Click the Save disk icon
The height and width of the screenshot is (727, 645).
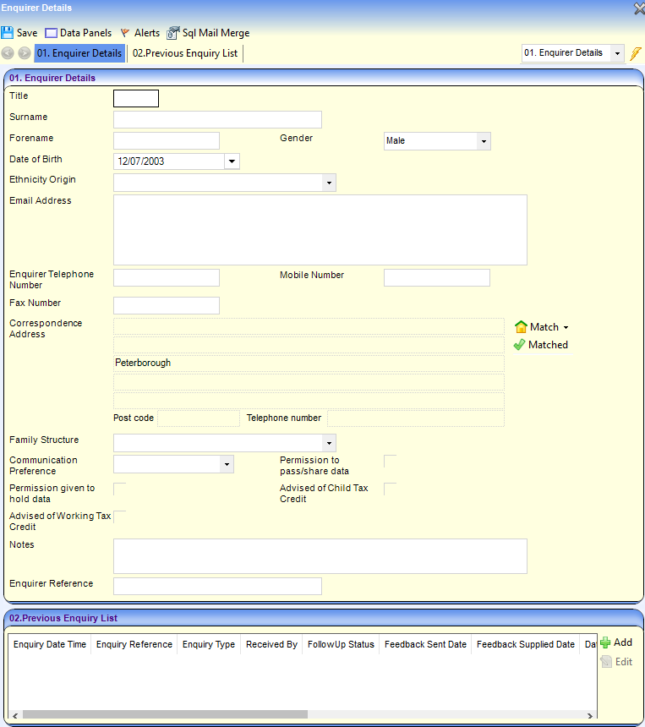(8, 33)
